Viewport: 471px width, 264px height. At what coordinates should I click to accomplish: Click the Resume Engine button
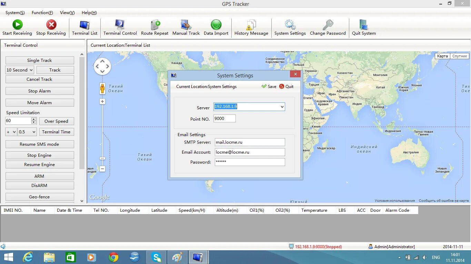[40, 164]
